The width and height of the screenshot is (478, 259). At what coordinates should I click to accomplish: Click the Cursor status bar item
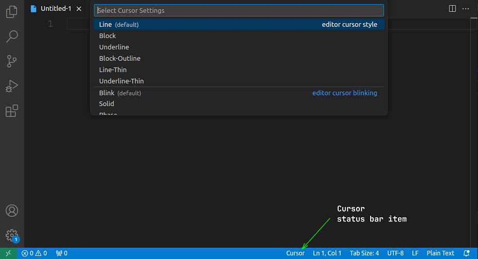[x=295, y=253]
